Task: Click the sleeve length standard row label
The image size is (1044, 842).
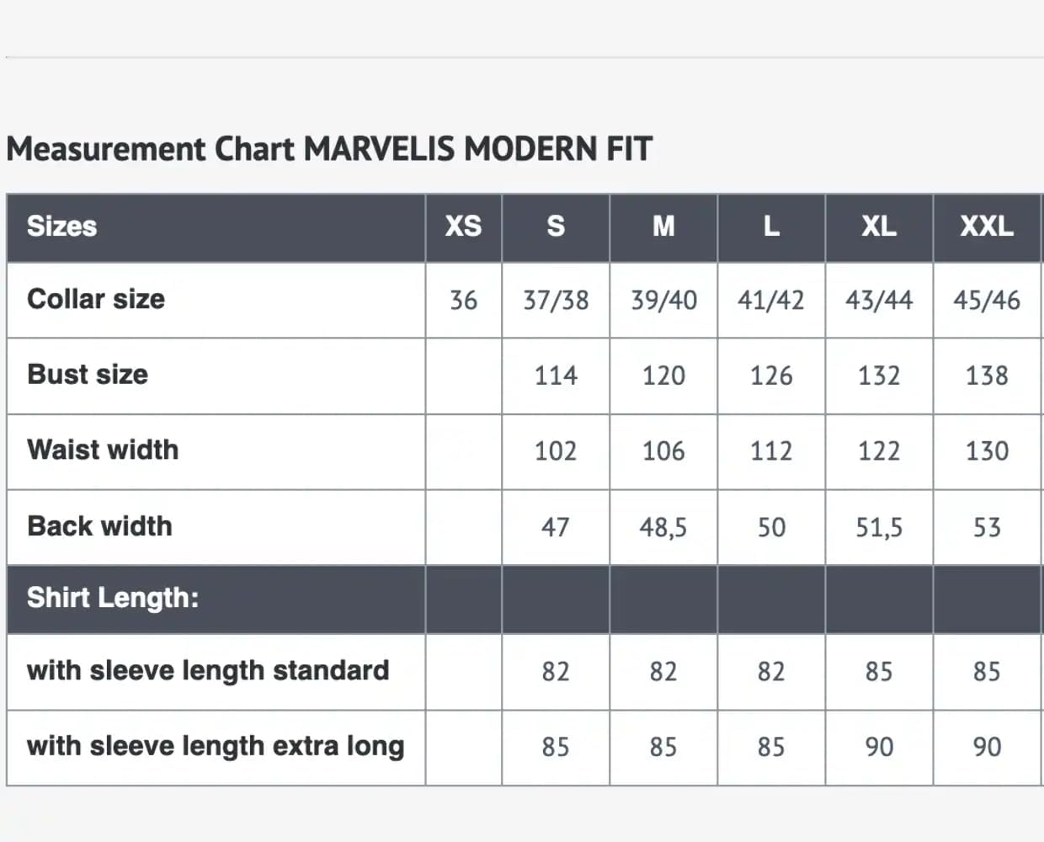Action: coord(208,670)
